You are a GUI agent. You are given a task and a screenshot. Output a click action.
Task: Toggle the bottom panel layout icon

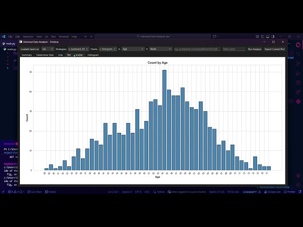(x=267, y=36)
